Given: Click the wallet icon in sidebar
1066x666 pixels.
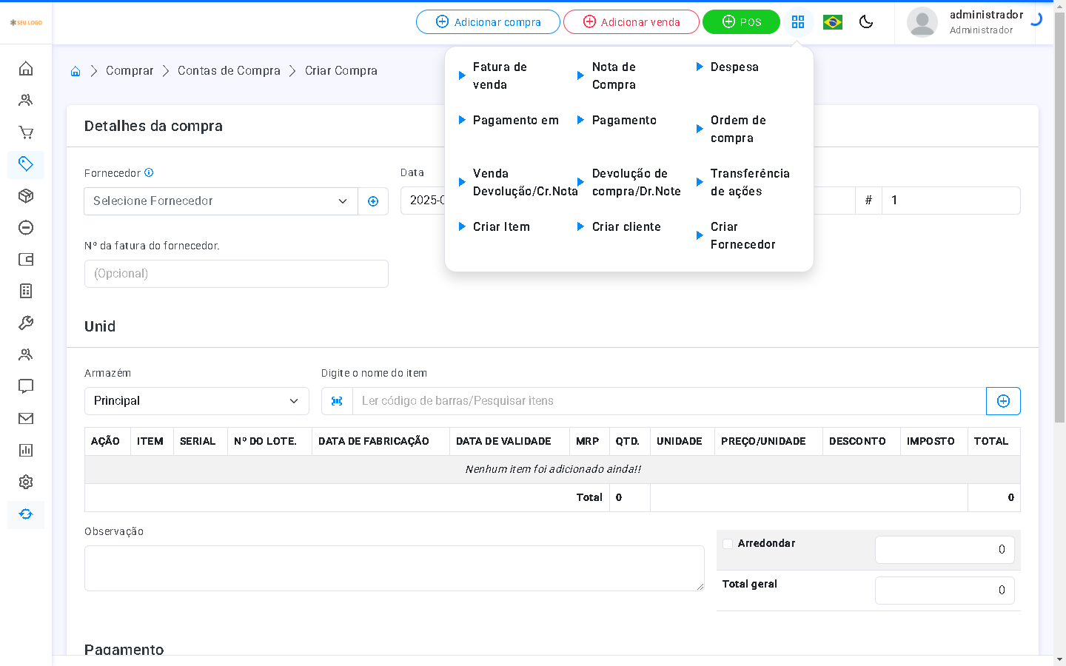Looking at the screenshot, I should [x=26, y=260].
